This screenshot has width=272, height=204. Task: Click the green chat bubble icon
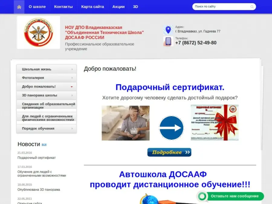[x=202, y=196]
